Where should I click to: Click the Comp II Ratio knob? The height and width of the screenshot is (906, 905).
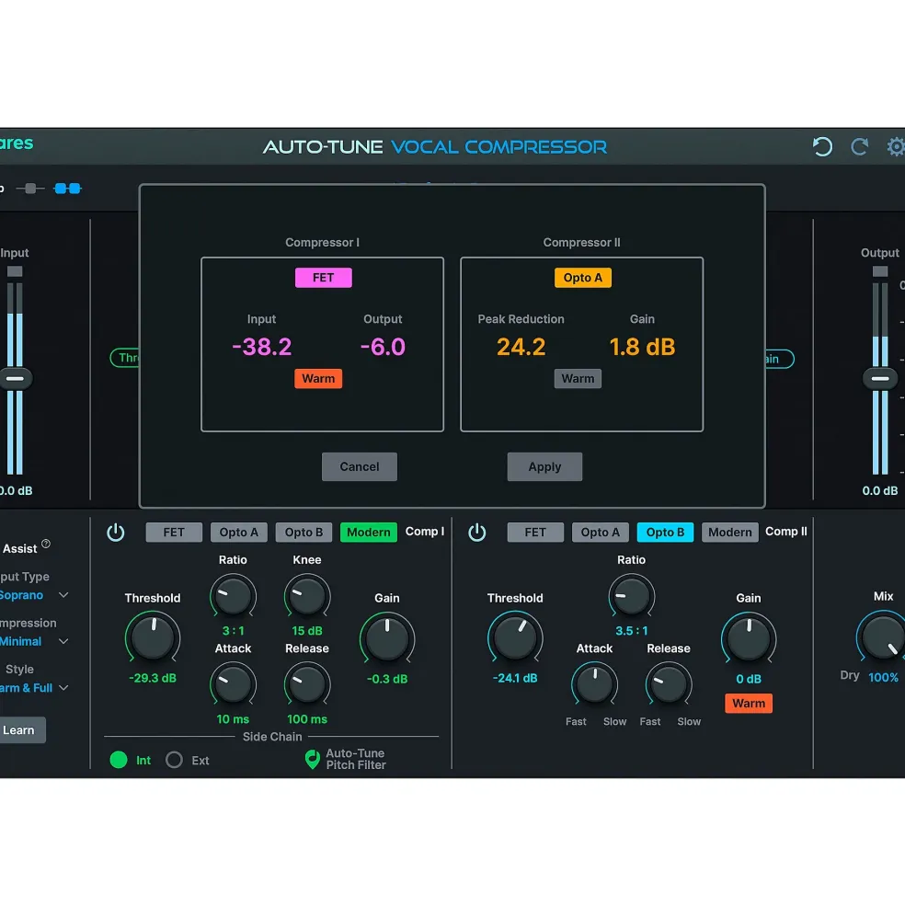[x=631, y=595]
